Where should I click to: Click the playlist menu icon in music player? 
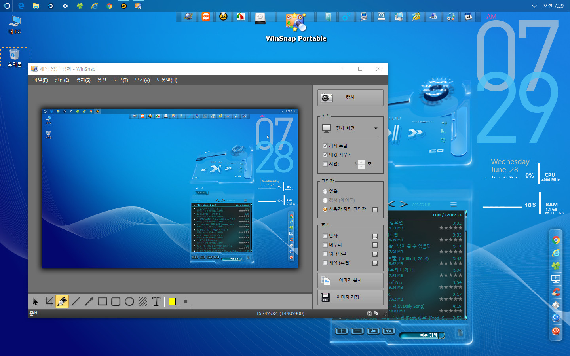pyautogui.click(x=454, y=205)
